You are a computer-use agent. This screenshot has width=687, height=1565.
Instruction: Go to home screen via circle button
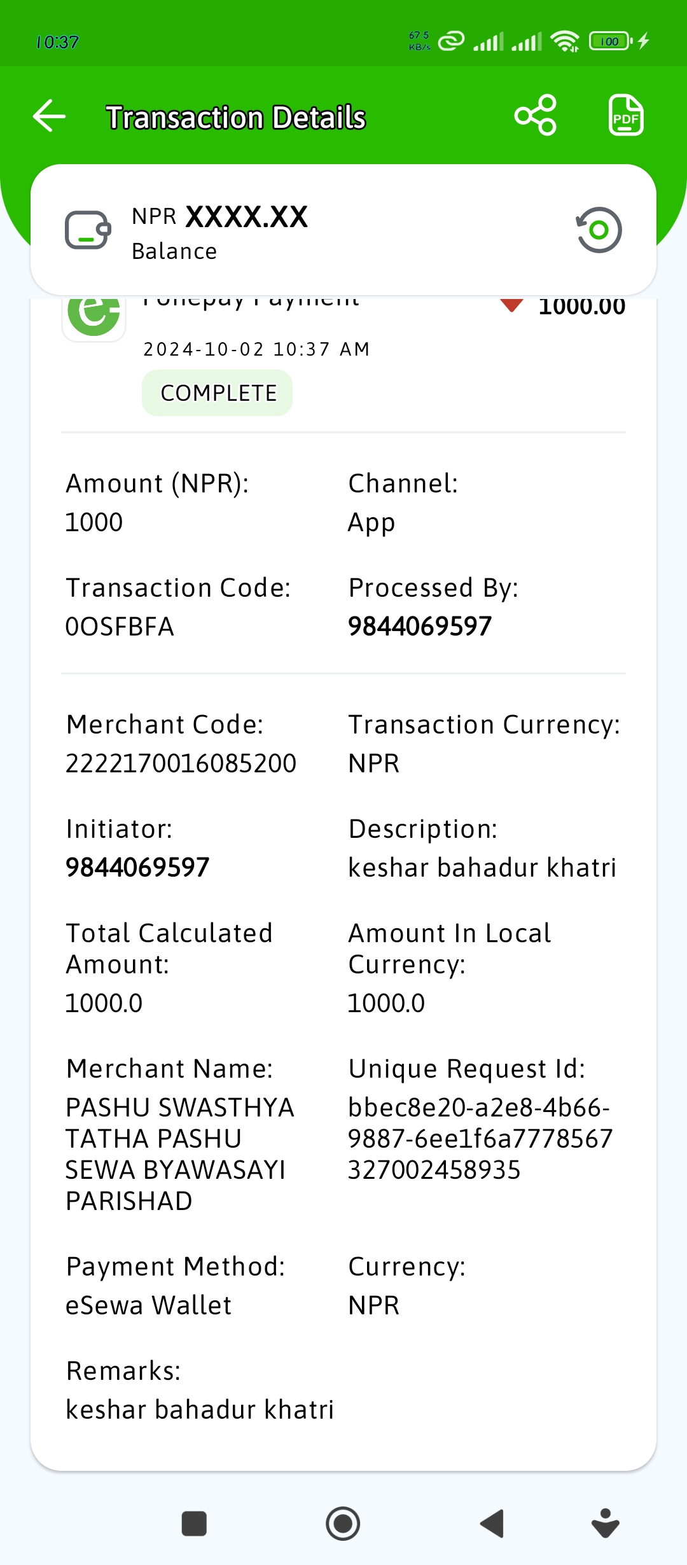coord(343,1524)
